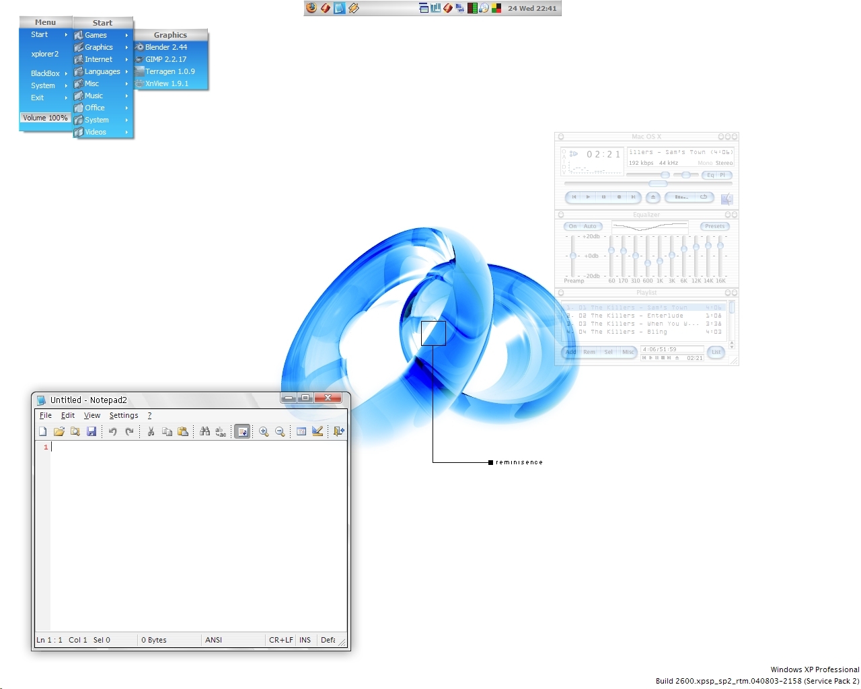Screen dimensions: 861x689
Task: Toggle the Pl playlist button in Winamp
Action: tap(724, 175)
